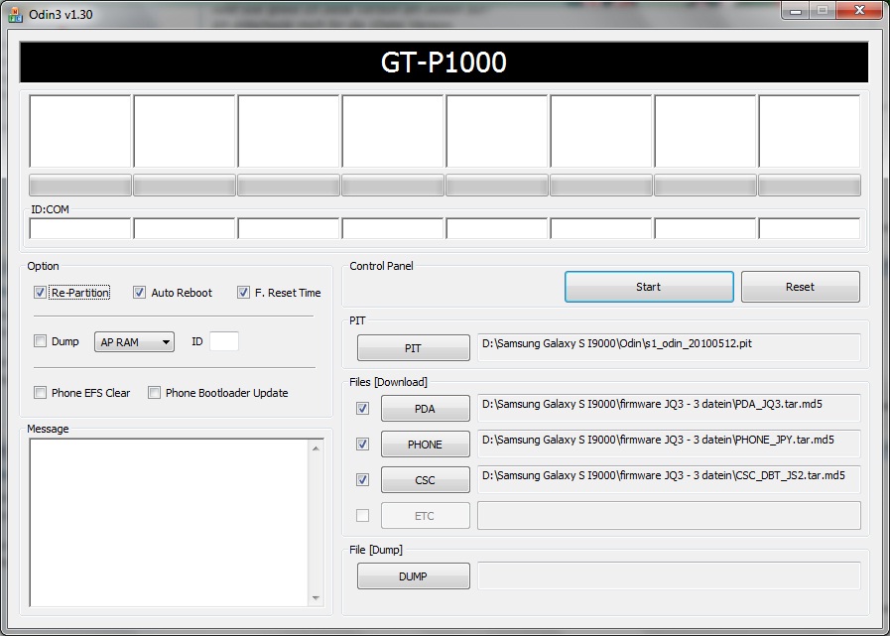Viewport: 890px width, 636px height.
Task: Uncheck the PDA file checkbox
Action: (362, 408)
